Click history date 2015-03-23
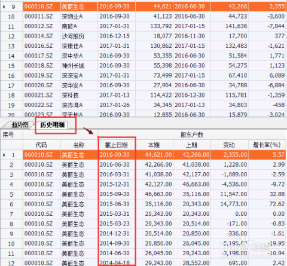This screenshot has width=287, height=266. 114,224
